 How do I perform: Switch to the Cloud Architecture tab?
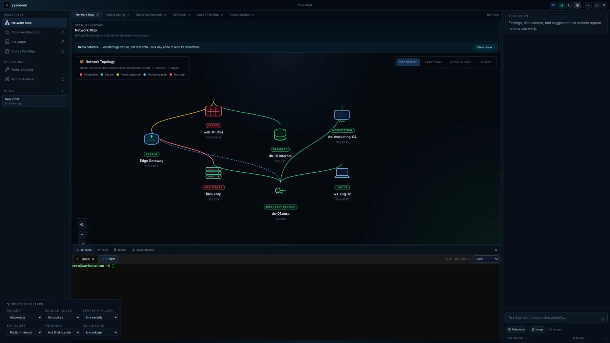pyautogui.click(x=149, y=15)
